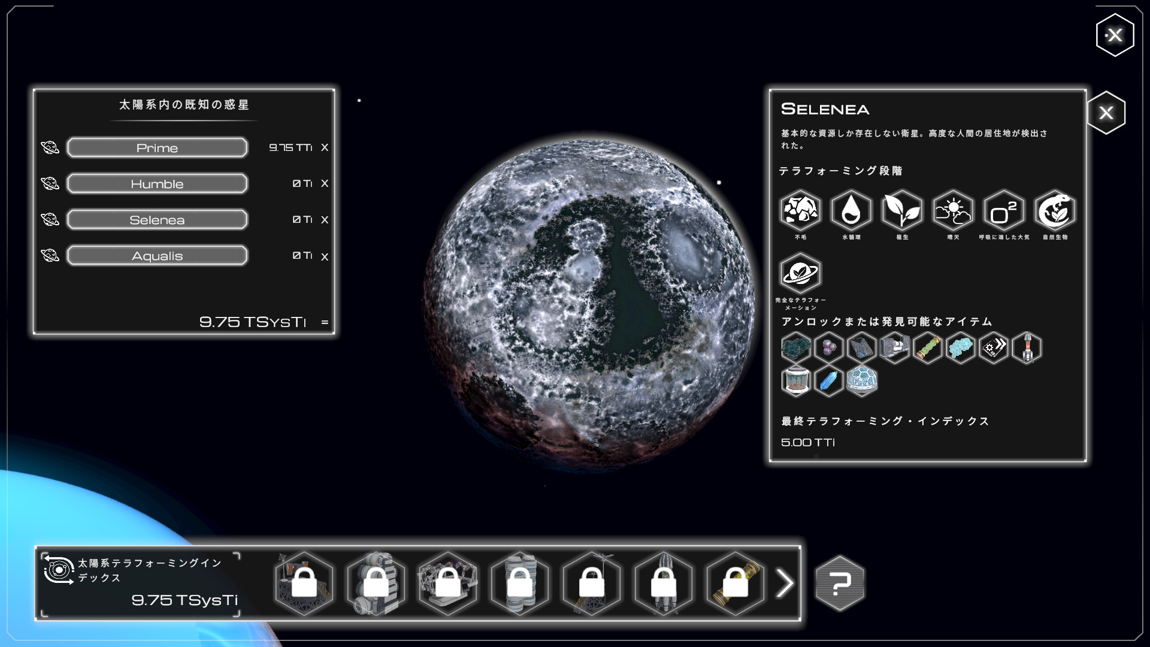Click the 9.75 TTi value for Prime
1150x647 pixels.
[290, 147]
